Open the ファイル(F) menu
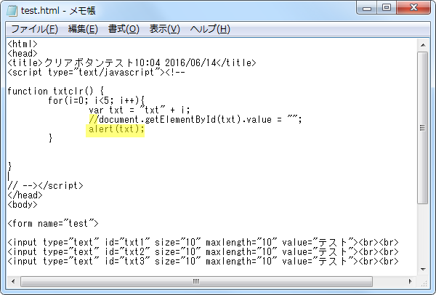The height and width of the screenshot is (295, 436). (34, 29)
